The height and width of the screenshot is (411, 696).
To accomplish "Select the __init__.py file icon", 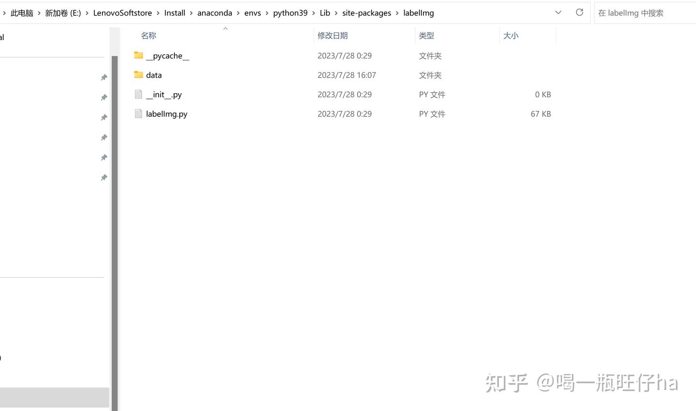I will coord(139,94).
